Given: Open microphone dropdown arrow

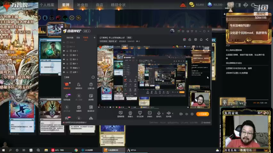Looking at the screenshot, I should tap(163, 114).
